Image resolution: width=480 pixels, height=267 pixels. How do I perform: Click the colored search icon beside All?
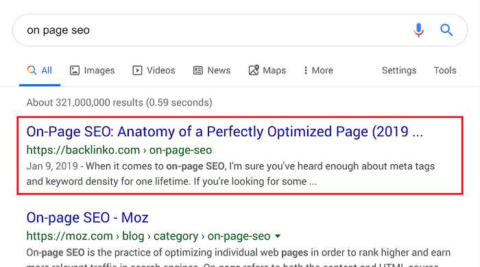32,71
